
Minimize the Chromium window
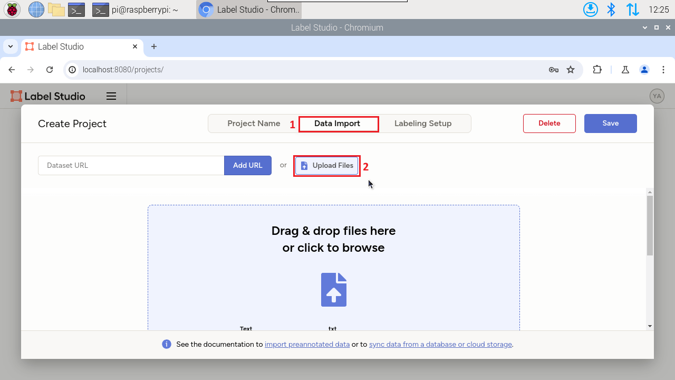tap(645, 27)
